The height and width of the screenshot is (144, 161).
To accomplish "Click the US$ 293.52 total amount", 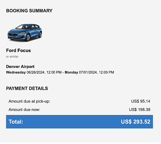I will (136, 122).
